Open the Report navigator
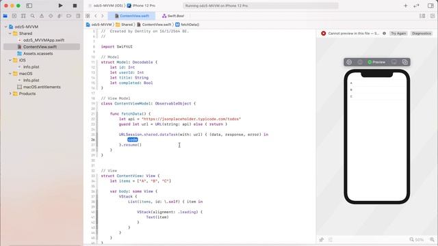Screen dimensions: 438x246 (78, 16)
